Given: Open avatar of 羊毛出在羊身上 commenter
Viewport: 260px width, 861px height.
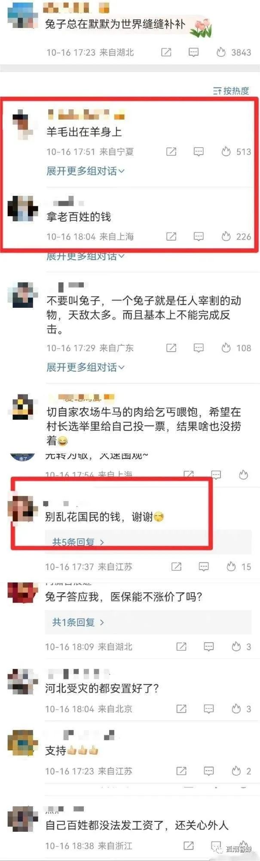Looking at the screenshot, I should pyautogui.click(x=22, y=124).
